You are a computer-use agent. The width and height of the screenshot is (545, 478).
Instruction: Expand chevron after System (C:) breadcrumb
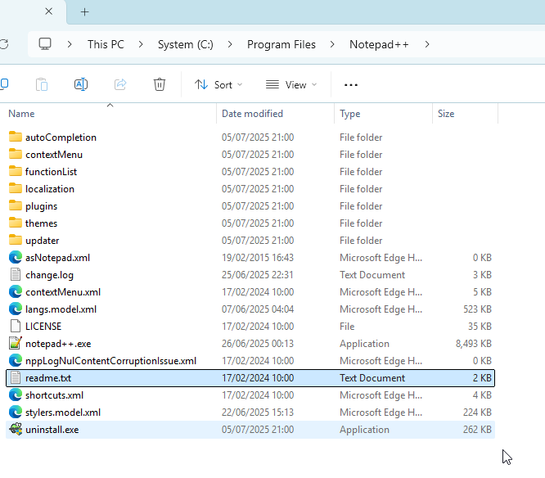tap(230, 44)
